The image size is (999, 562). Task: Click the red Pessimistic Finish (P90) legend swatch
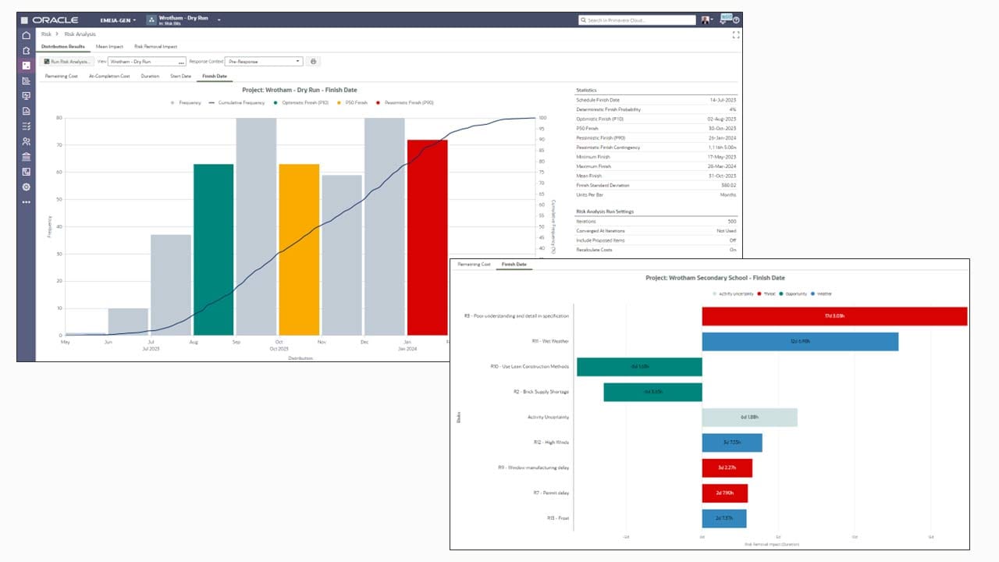pyautogui.click(x=377, y=102)
